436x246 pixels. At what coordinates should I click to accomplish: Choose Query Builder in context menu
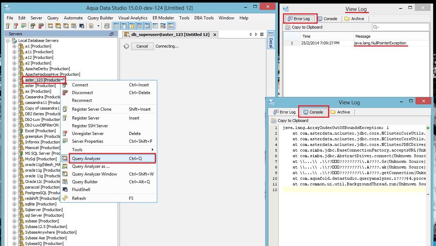coord(108,182)
